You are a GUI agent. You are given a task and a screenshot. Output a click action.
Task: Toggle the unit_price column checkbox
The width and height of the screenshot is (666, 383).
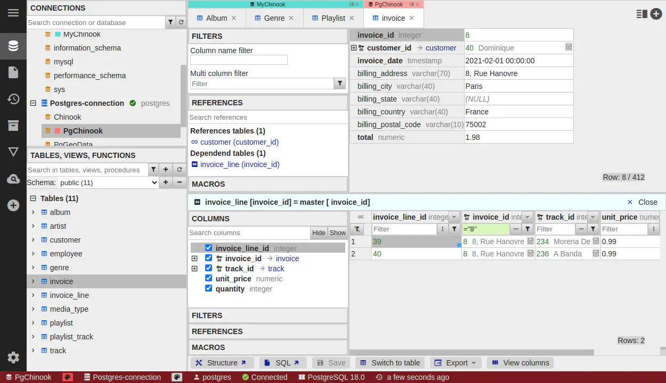point(208,278)
